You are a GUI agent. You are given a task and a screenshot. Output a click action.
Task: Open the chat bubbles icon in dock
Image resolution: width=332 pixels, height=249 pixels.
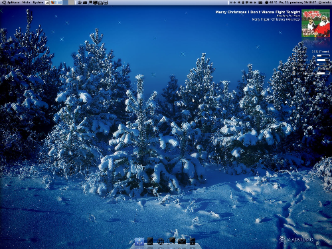171,241
